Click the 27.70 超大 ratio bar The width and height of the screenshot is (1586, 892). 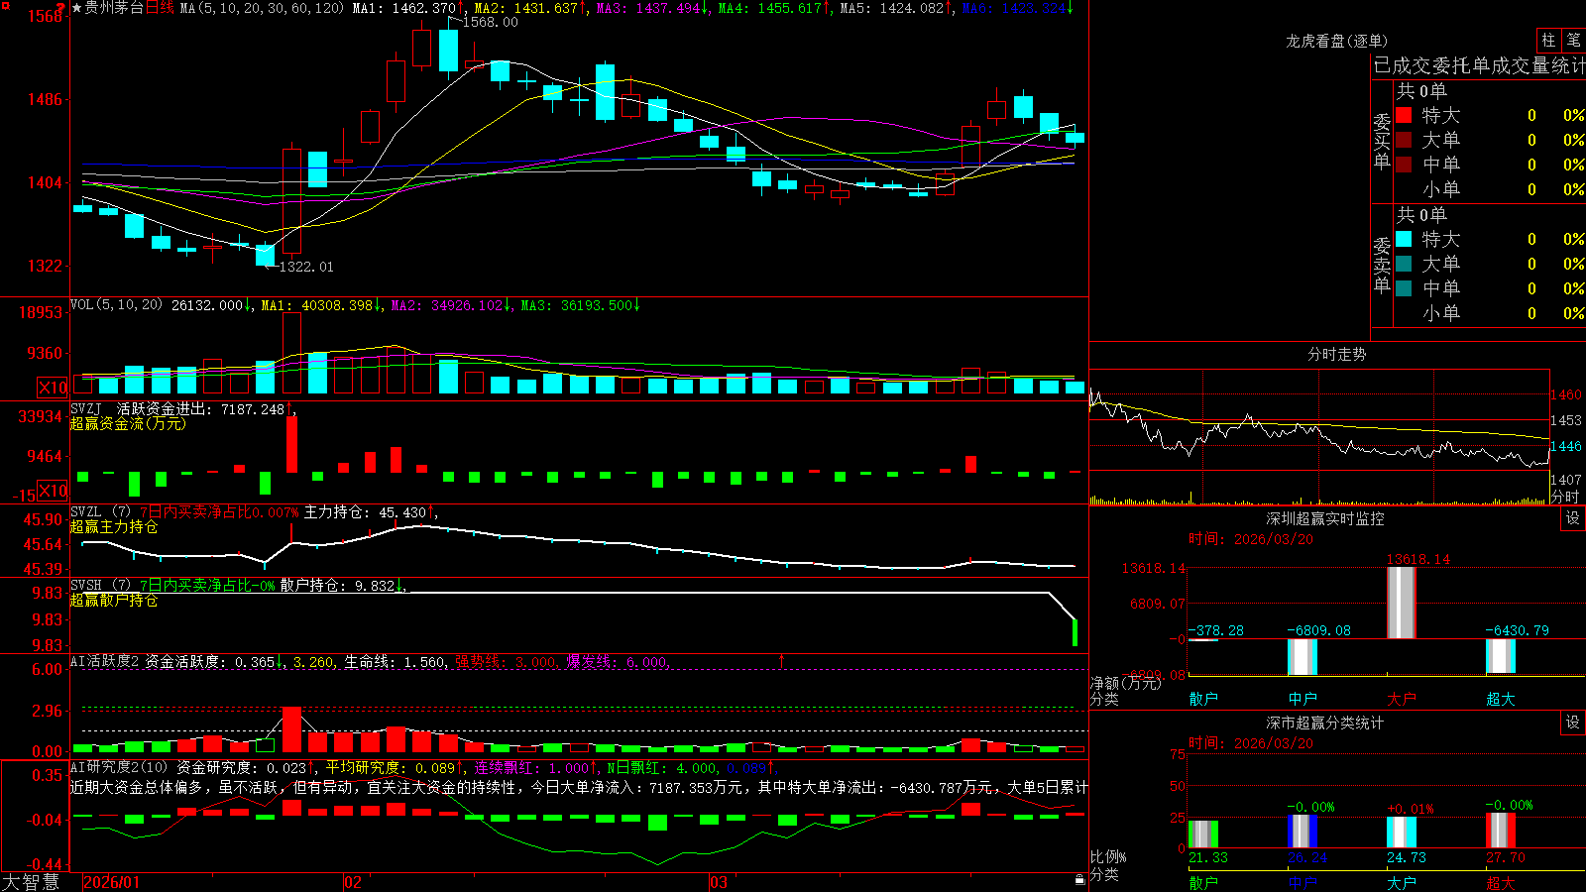pyautogui.click(x=1501, y=831)
